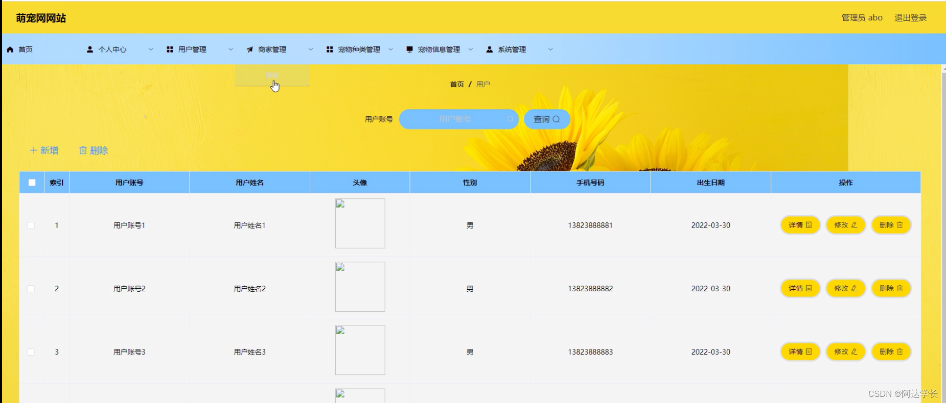Click the grid icon beside 用户管理
Viewport: 946px width, 403px height.
(170, 49)
